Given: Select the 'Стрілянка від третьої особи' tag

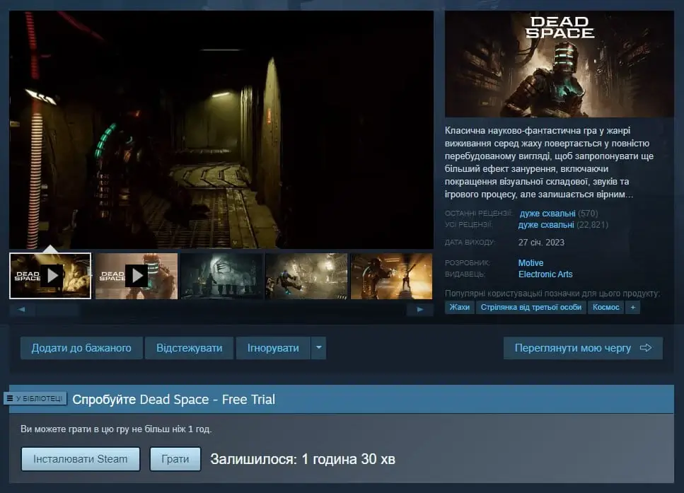Looking at the screenshot, I should tap(531, 307).
